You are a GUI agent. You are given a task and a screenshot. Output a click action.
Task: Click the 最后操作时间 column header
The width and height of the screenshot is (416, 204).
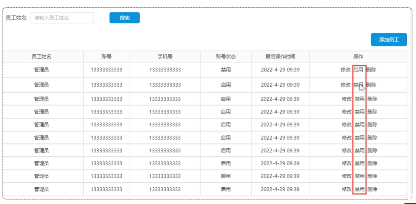point(280,57)
